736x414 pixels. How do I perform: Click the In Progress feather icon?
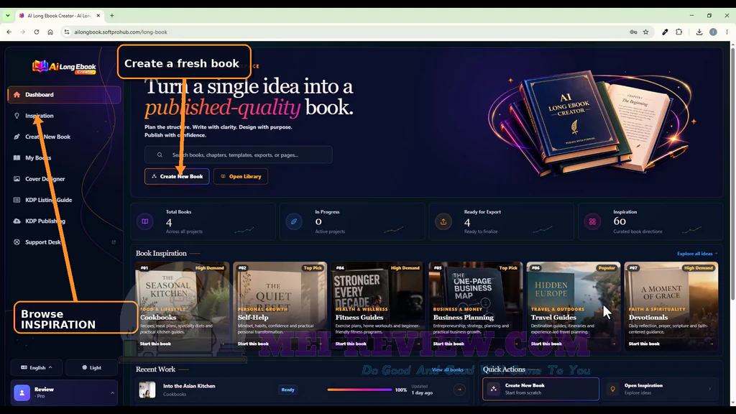pos(294,221)
